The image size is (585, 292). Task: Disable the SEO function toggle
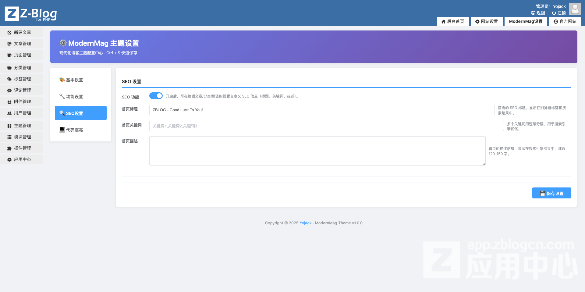[x=156, y=96]
